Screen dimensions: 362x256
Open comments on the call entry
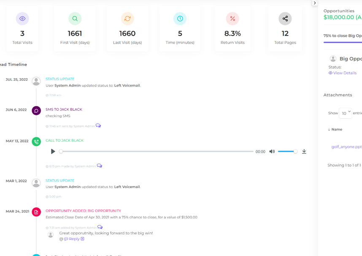[x=100, y=166]
